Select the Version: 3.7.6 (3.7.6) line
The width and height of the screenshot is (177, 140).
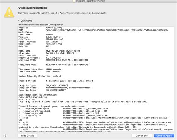[x=40, y=37]
